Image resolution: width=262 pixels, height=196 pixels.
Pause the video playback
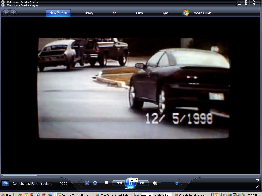click(130, 183)
